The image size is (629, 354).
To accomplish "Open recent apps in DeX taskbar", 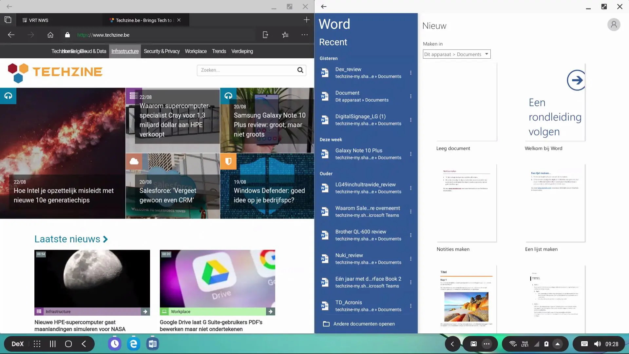I will coord(53,344).
